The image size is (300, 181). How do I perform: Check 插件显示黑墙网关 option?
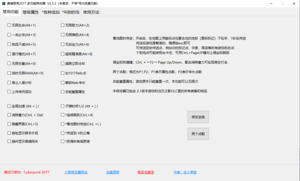(x=9, y=141)
